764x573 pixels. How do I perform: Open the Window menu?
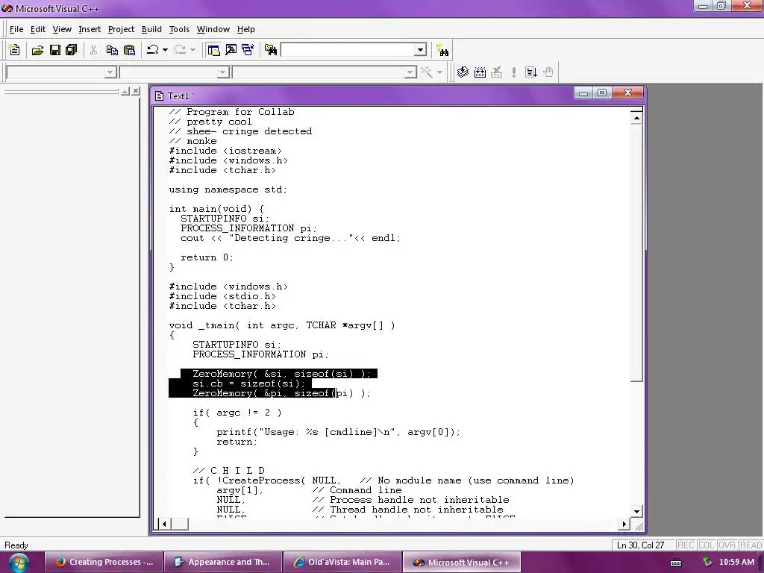point(213,29)
